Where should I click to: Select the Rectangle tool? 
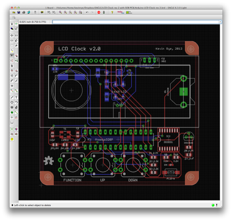tap(12, 107)
